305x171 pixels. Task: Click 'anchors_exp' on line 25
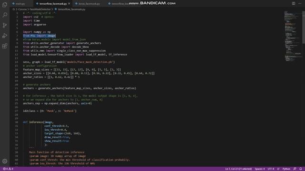coord(31,104)
